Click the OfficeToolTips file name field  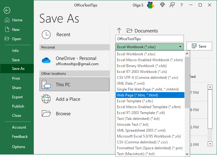pyautogui.click(x=149, y=39)
